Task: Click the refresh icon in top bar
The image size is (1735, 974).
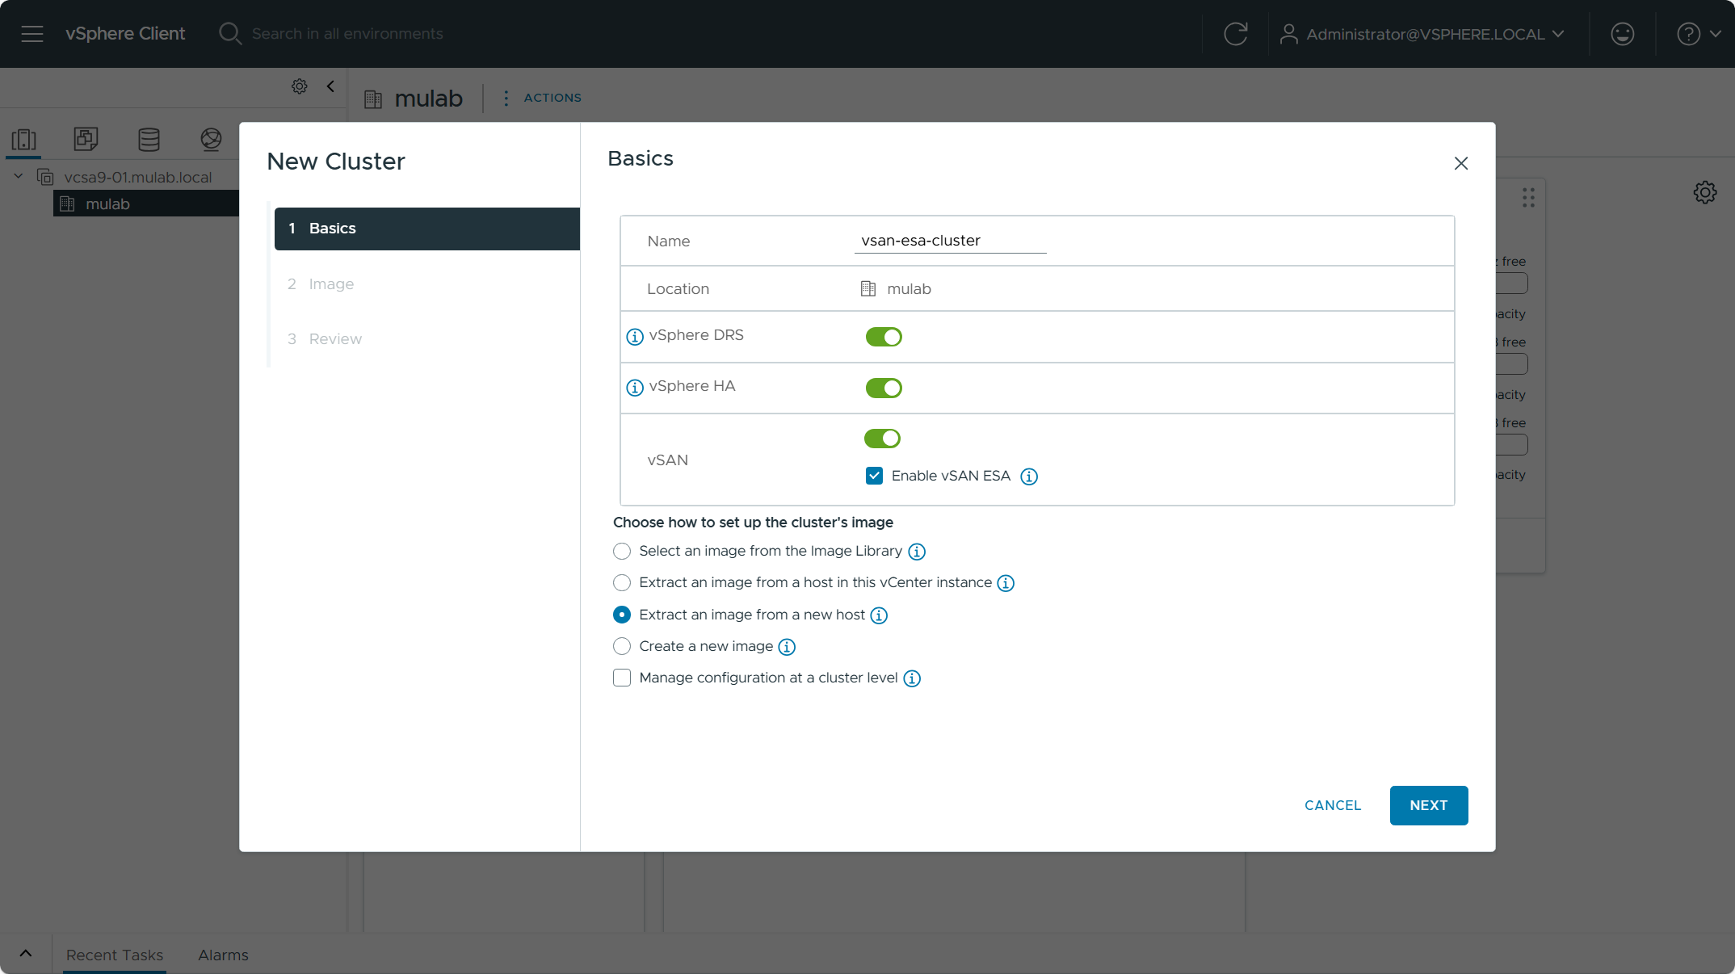Action: click(x=1235, y=34)
